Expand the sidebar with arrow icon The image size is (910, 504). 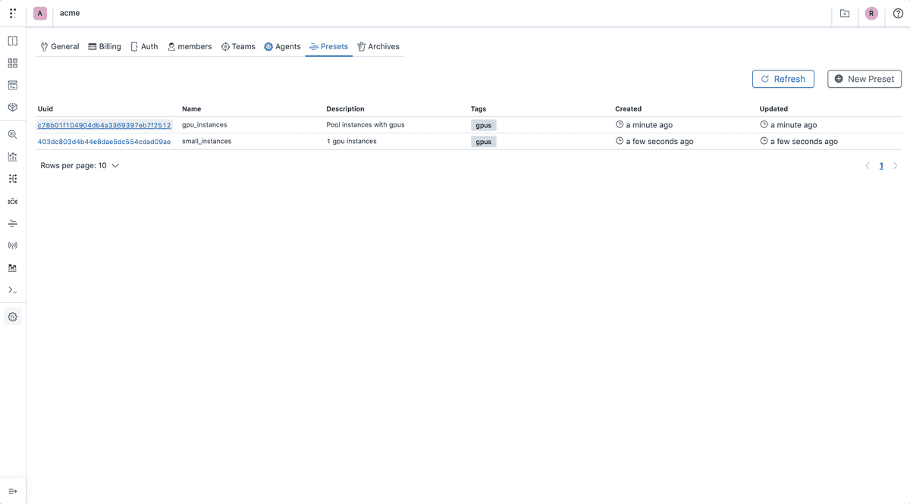click(x=13, y=491)
